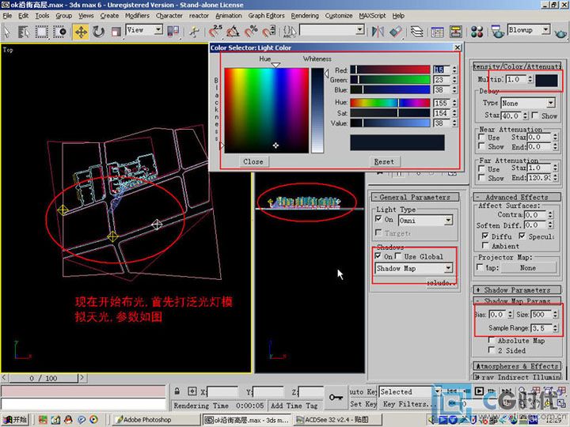Toggle the Diffuse checkbox
Screen dimensions: 570x427
pyautogui.click(x=485, y=236)
